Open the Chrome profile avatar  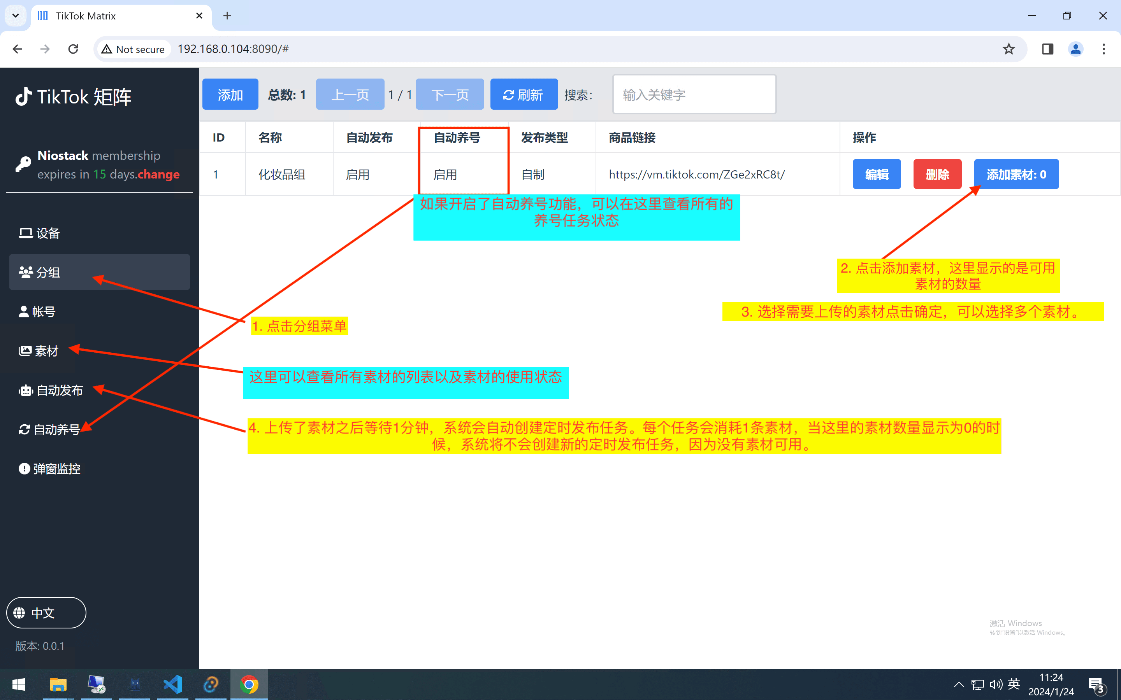coord(1075,49)
